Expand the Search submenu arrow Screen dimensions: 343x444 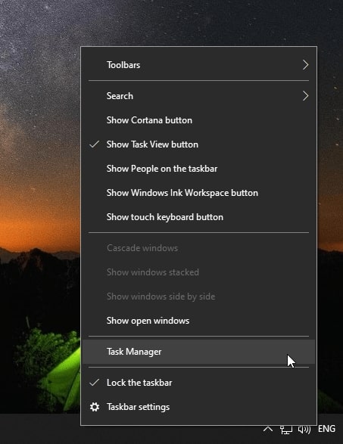[305, 96]
